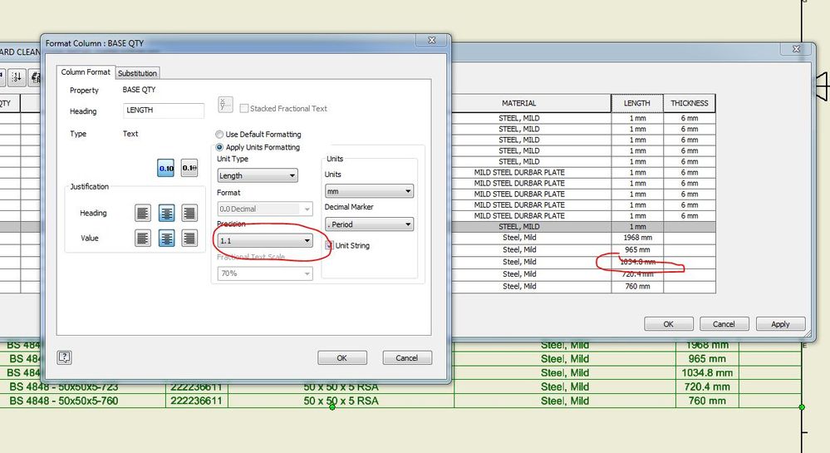Screen dimensions: 830x453
Task: Click 720.4 mm in the drawing table
Action: 707,387
